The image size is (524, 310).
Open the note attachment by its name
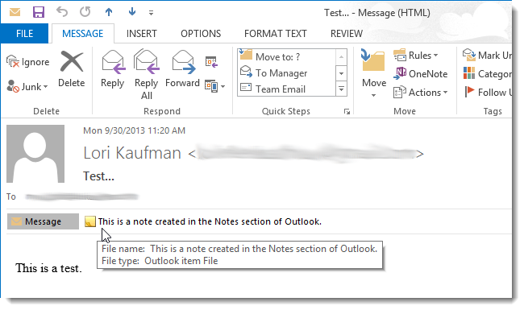point(210,221)
